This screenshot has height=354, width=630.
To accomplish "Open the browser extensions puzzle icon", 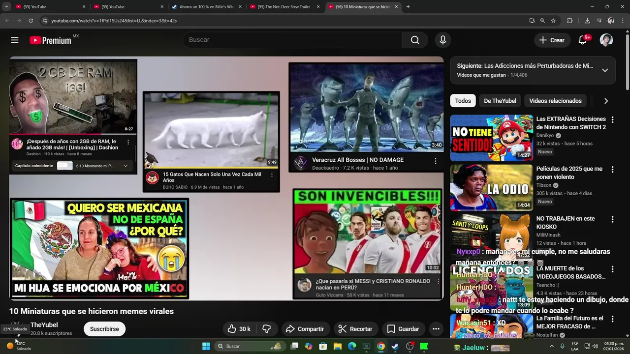I will click(570, 21).
